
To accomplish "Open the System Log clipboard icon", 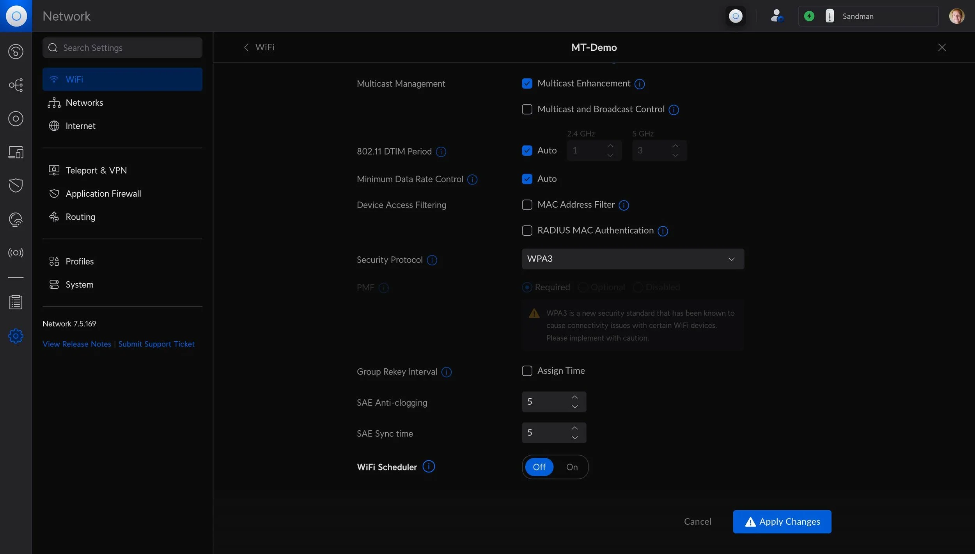I will 16,302.
